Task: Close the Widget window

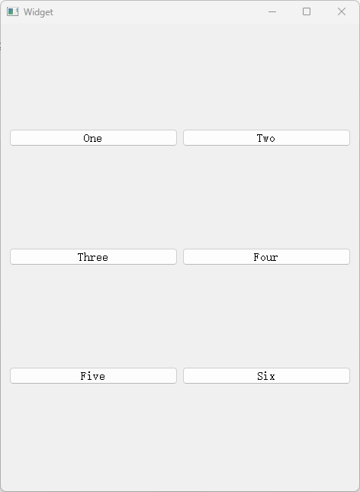Action: pyautogui.click(x=342, y=12)
